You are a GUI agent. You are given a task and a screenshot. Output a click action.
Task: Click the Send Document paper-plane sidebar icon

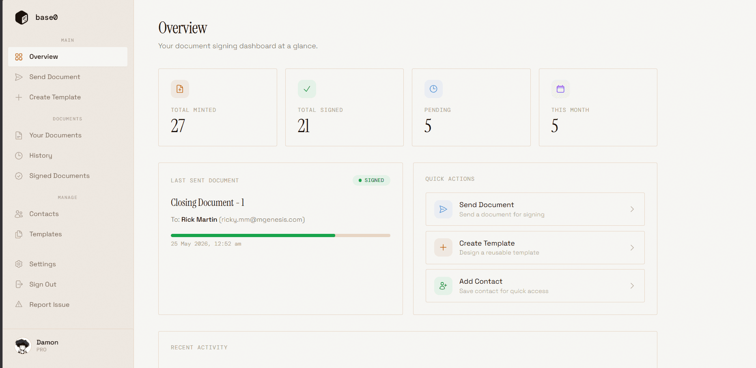[x=19, y=77]
